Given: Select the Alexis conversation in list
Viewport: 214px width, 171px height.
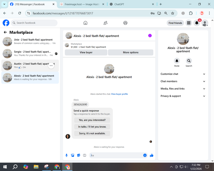Looking at the screenshot, I should (x=30, y=77).
